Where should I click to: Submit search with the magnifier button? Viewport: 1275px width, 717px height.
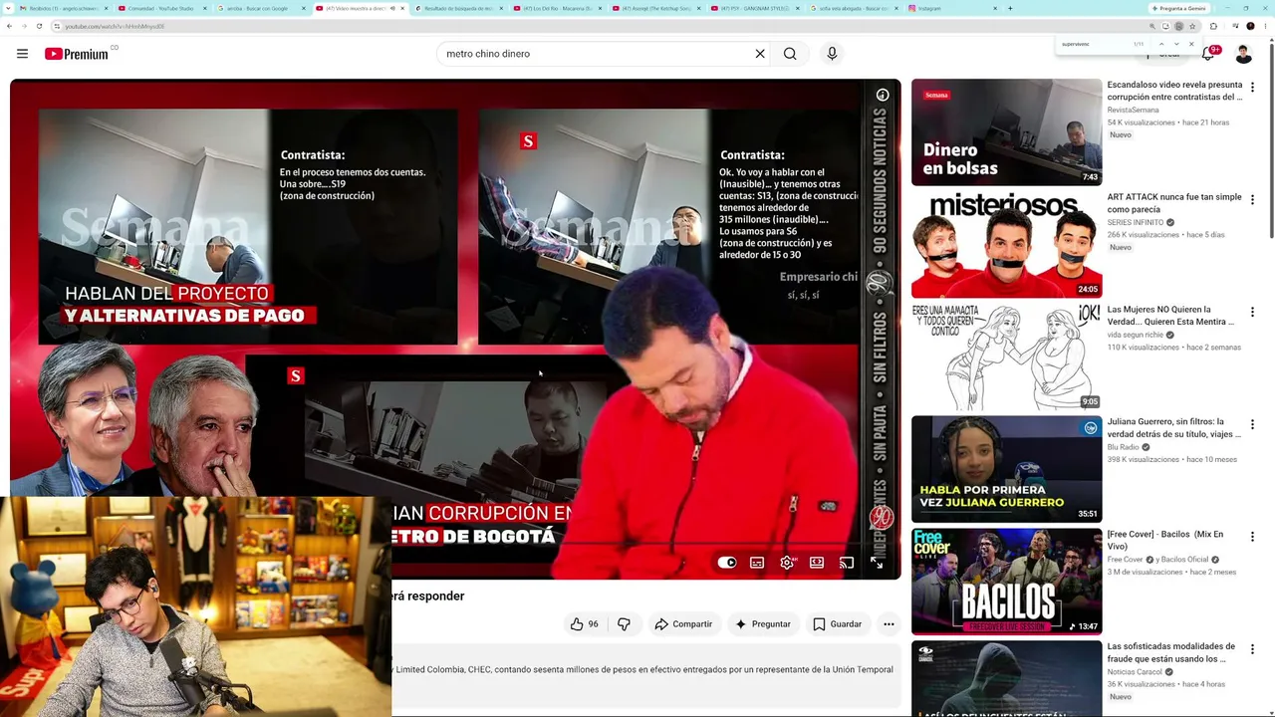click(790, 54)
